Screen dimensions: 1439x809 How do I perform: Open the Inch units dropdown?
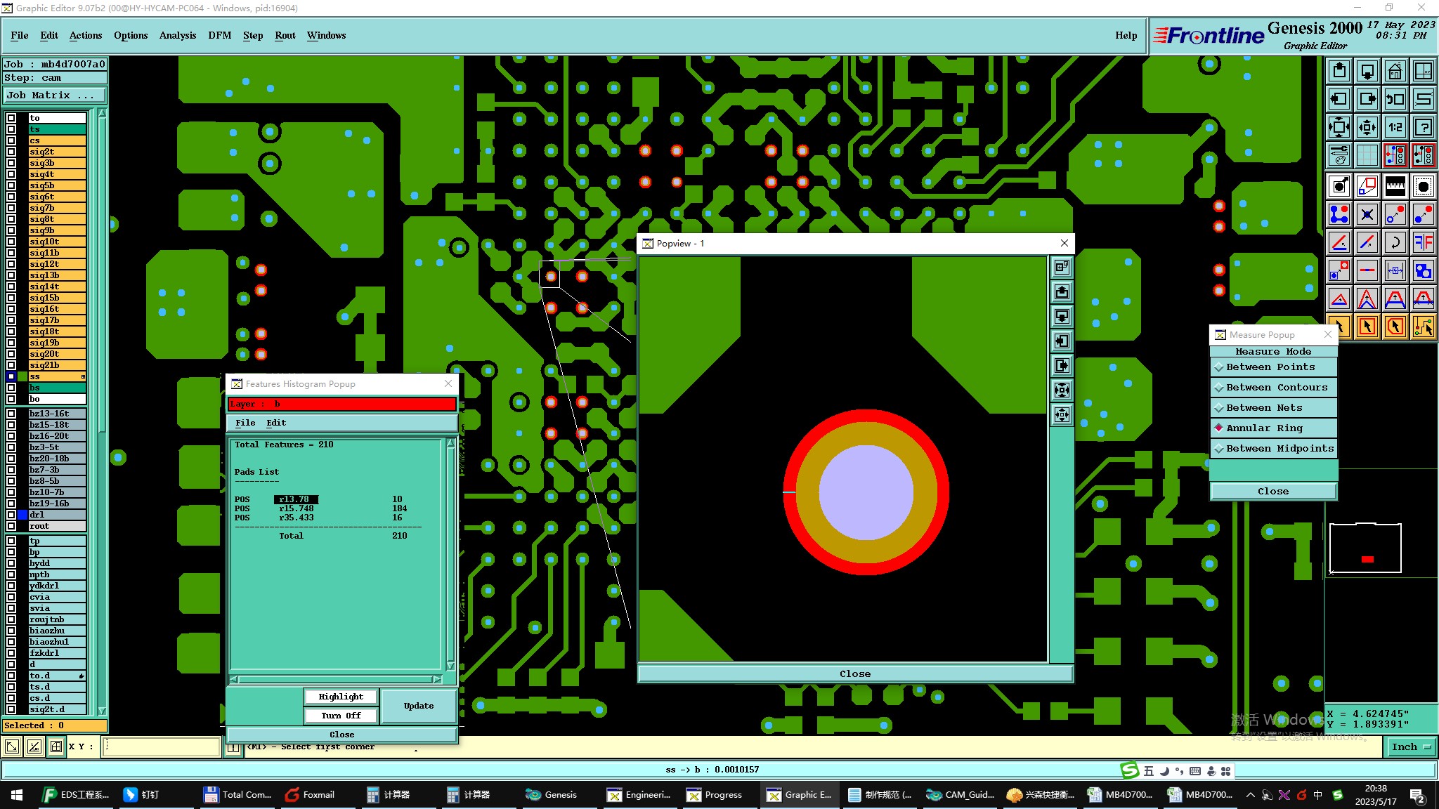coord(1411,746)
